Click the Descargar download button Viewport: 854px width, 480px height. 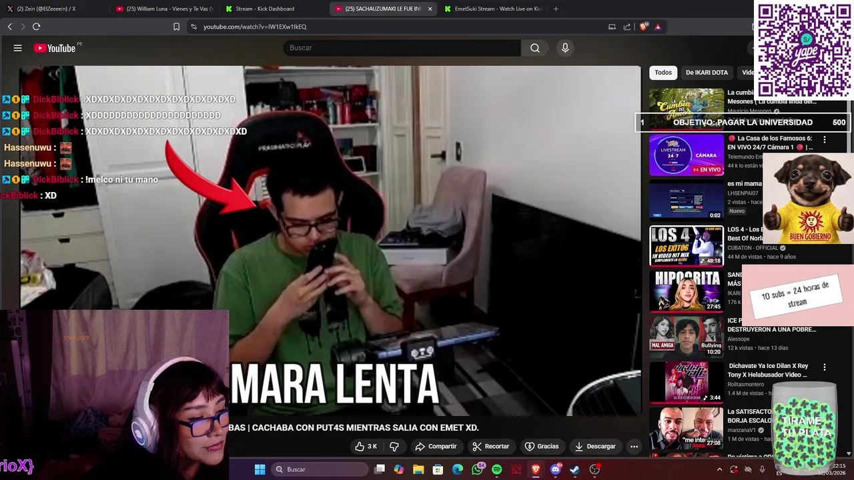pos(595,446)
